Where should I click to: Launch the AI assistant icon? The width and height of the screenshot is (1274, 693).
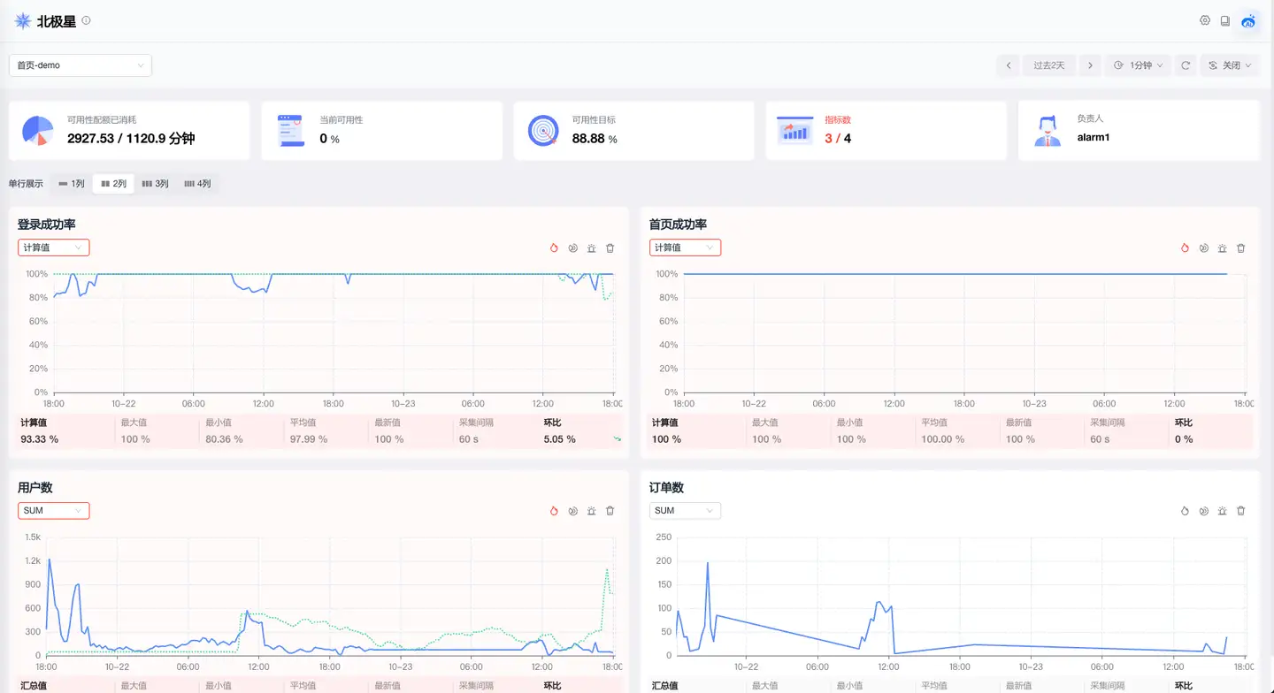click(x=1248, y=21)
